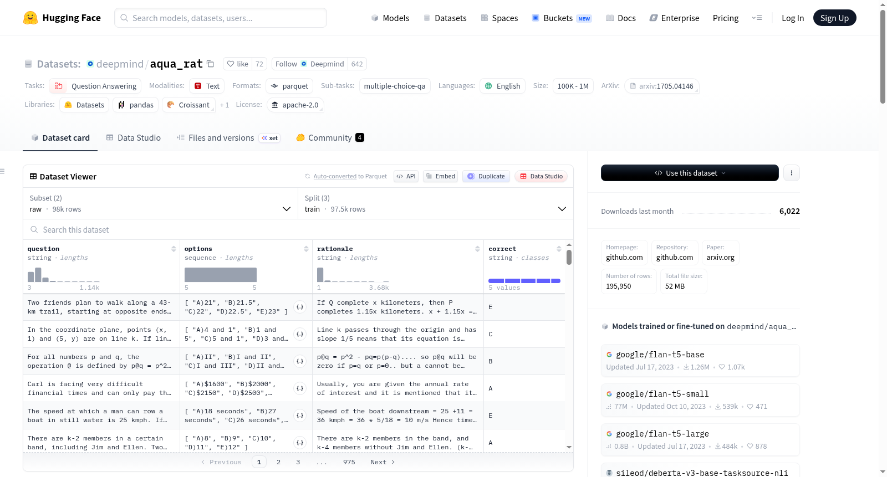Click the rationale lengths histogram
The width and height of the screenshot is (887, 477).
(x=353, y=275)
